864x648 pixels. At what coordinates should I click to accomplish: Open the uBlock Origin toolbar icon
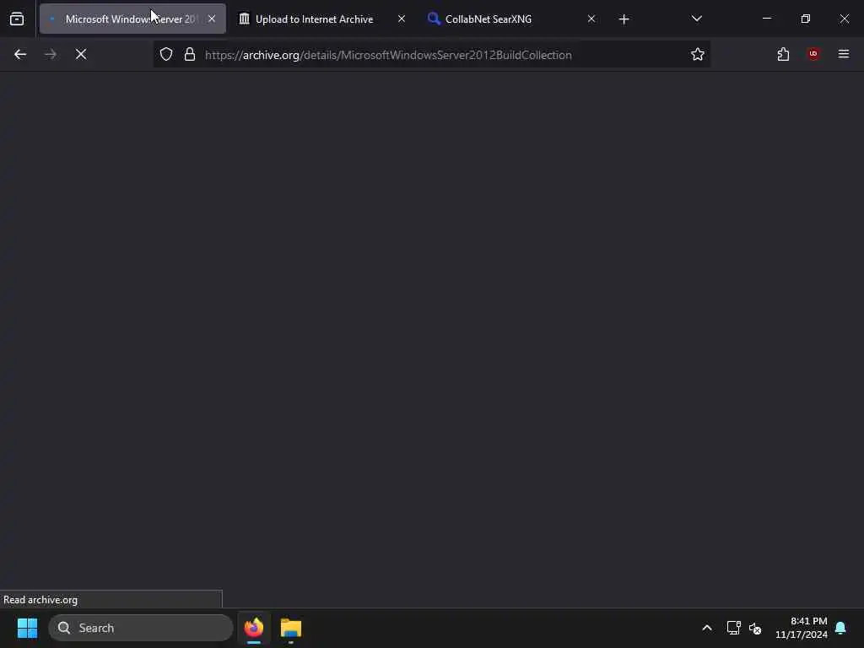813,54
